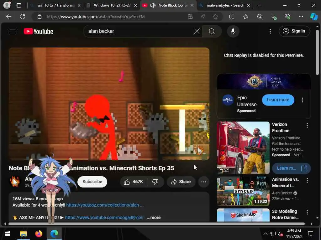Show hidden system tray icons chevron
This screenshot has width=321, height=240.
(x=265, y=234)
